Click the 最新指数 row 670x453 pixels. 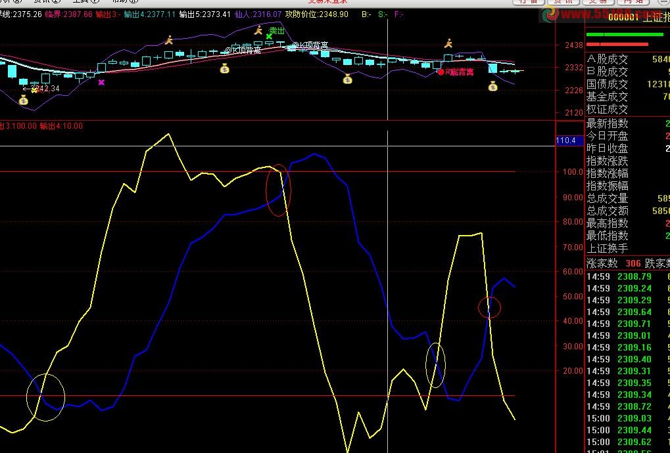[x=628, y=123]
